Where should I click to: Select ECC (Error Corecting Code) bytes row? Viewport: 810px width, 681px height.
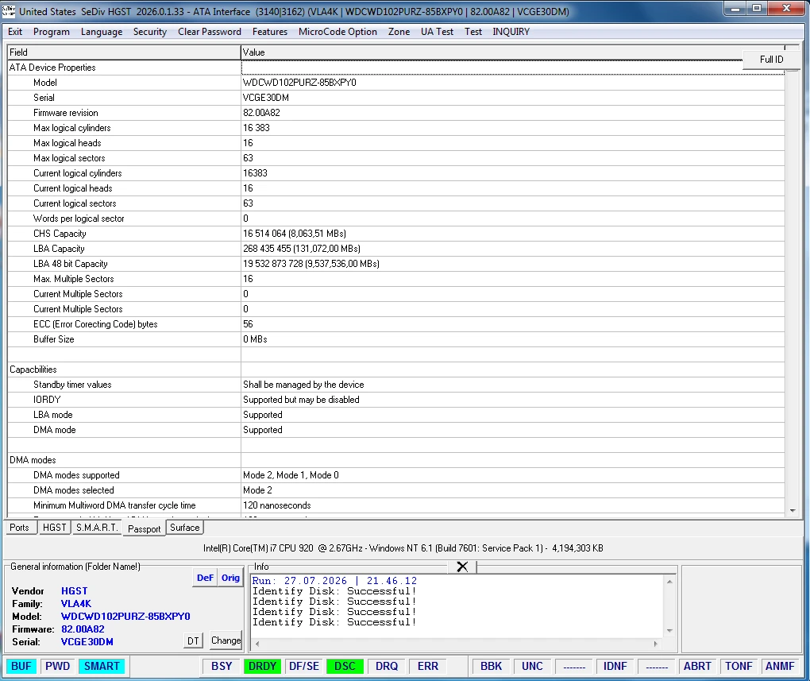point(396,324)
